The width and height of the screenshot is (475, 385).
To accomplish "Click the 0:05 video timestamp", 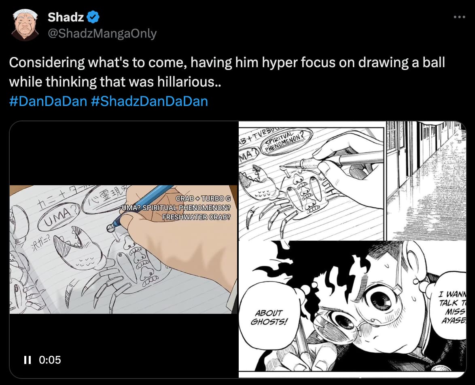I will click(x=50, y=360).
